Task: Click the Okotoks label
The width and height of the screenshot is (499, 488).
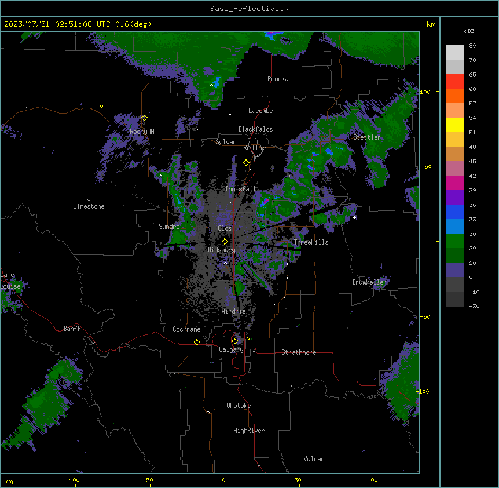Action: [x=239, y=406]
